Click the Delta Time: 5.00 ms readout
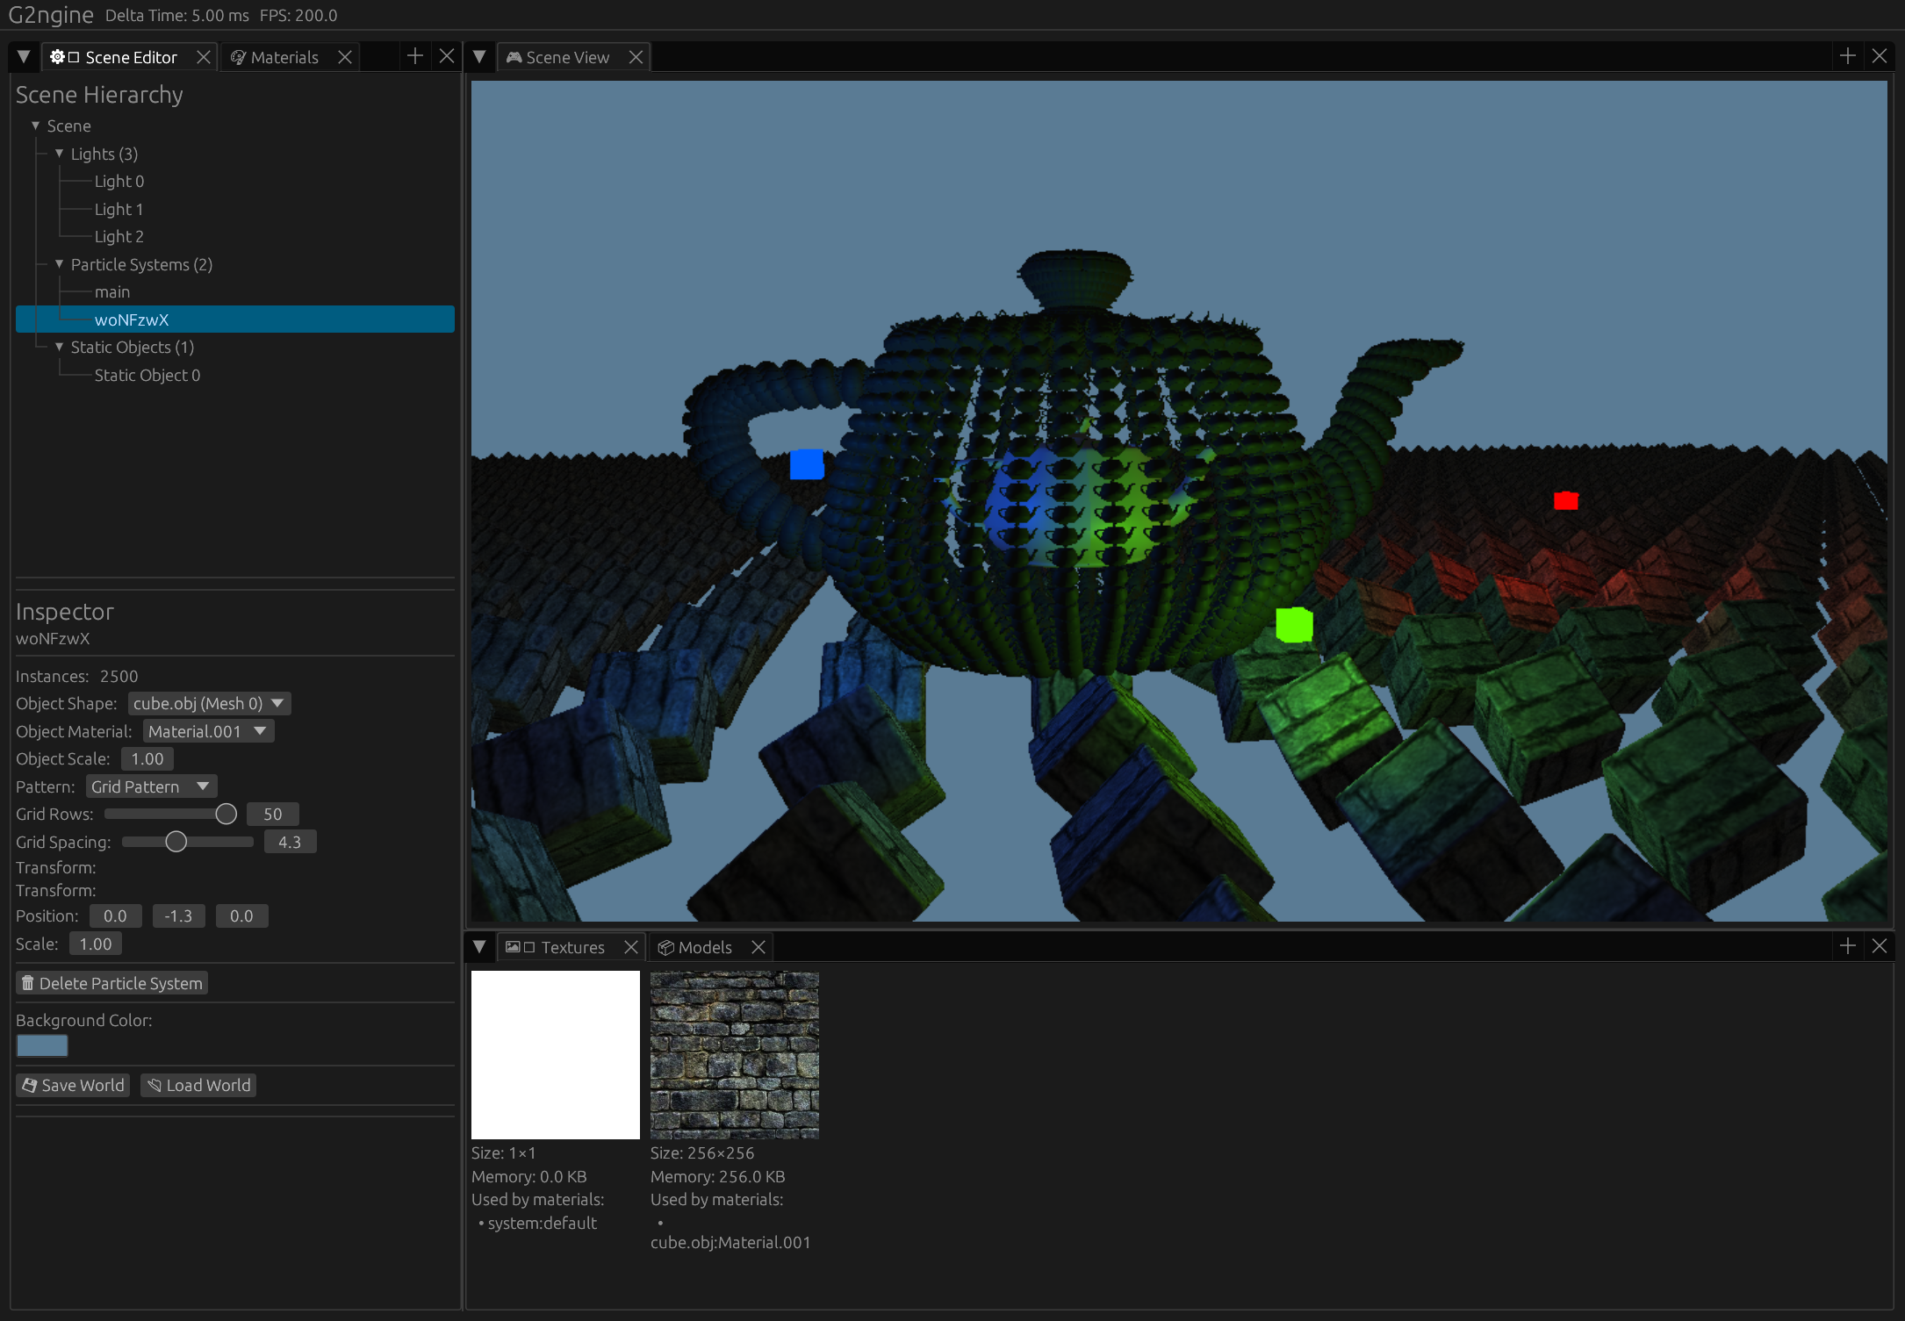1905x1321 pixels. [x=177, y=15]
